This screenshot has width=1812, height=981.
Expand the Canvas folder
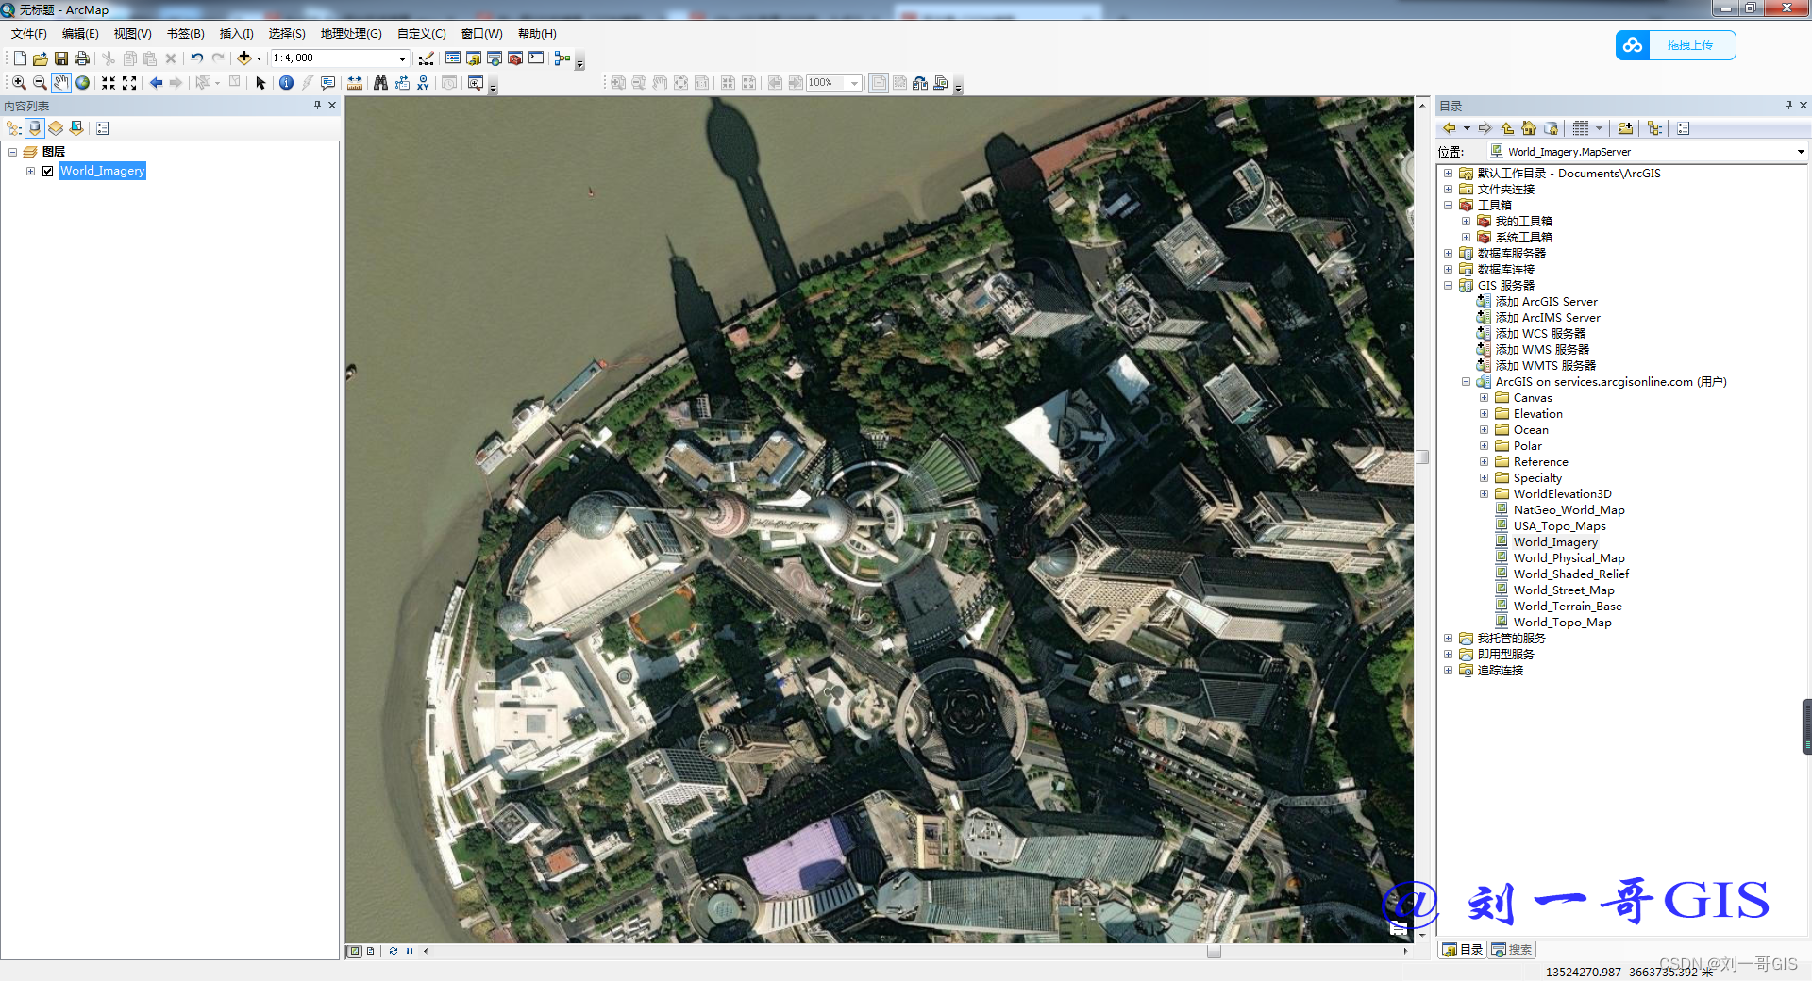(x=1484, y=398)
